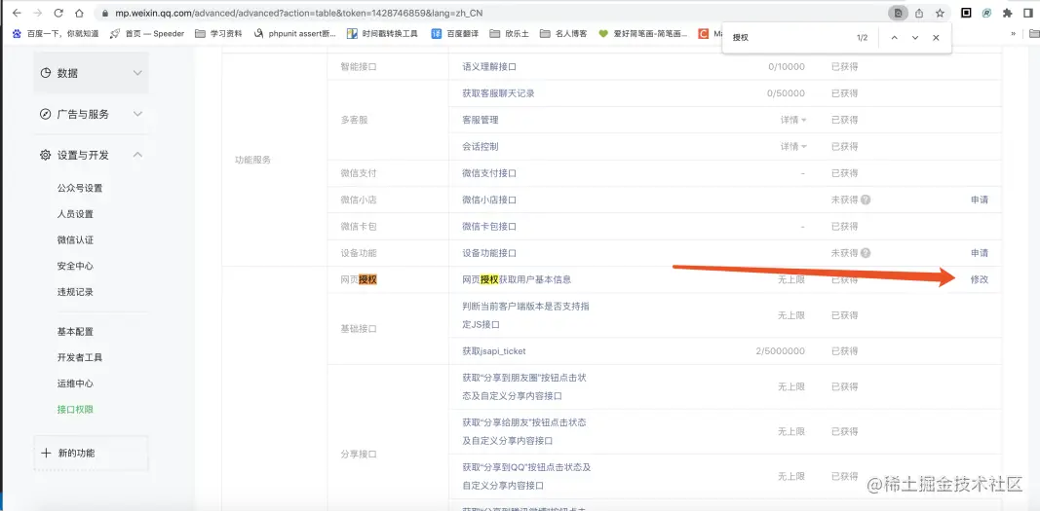Click 微信支付接口 cell
Image resolution: width=1040 pixels, height=511 pixels.
(x=489, y=172)
